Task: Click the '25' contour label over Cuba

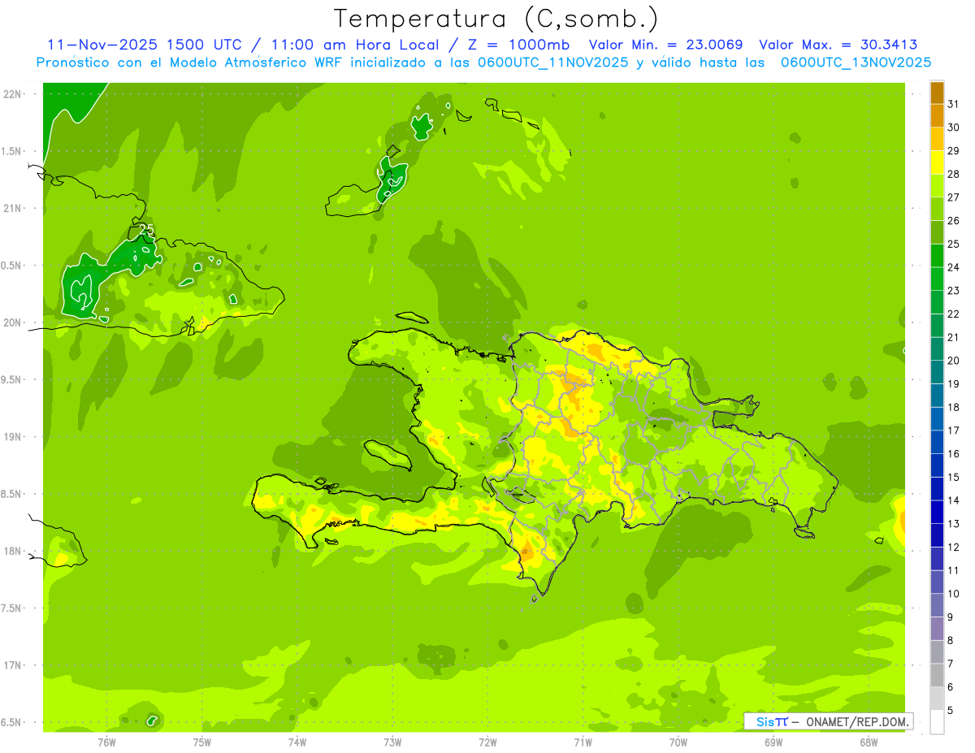Action: [146, 230]
